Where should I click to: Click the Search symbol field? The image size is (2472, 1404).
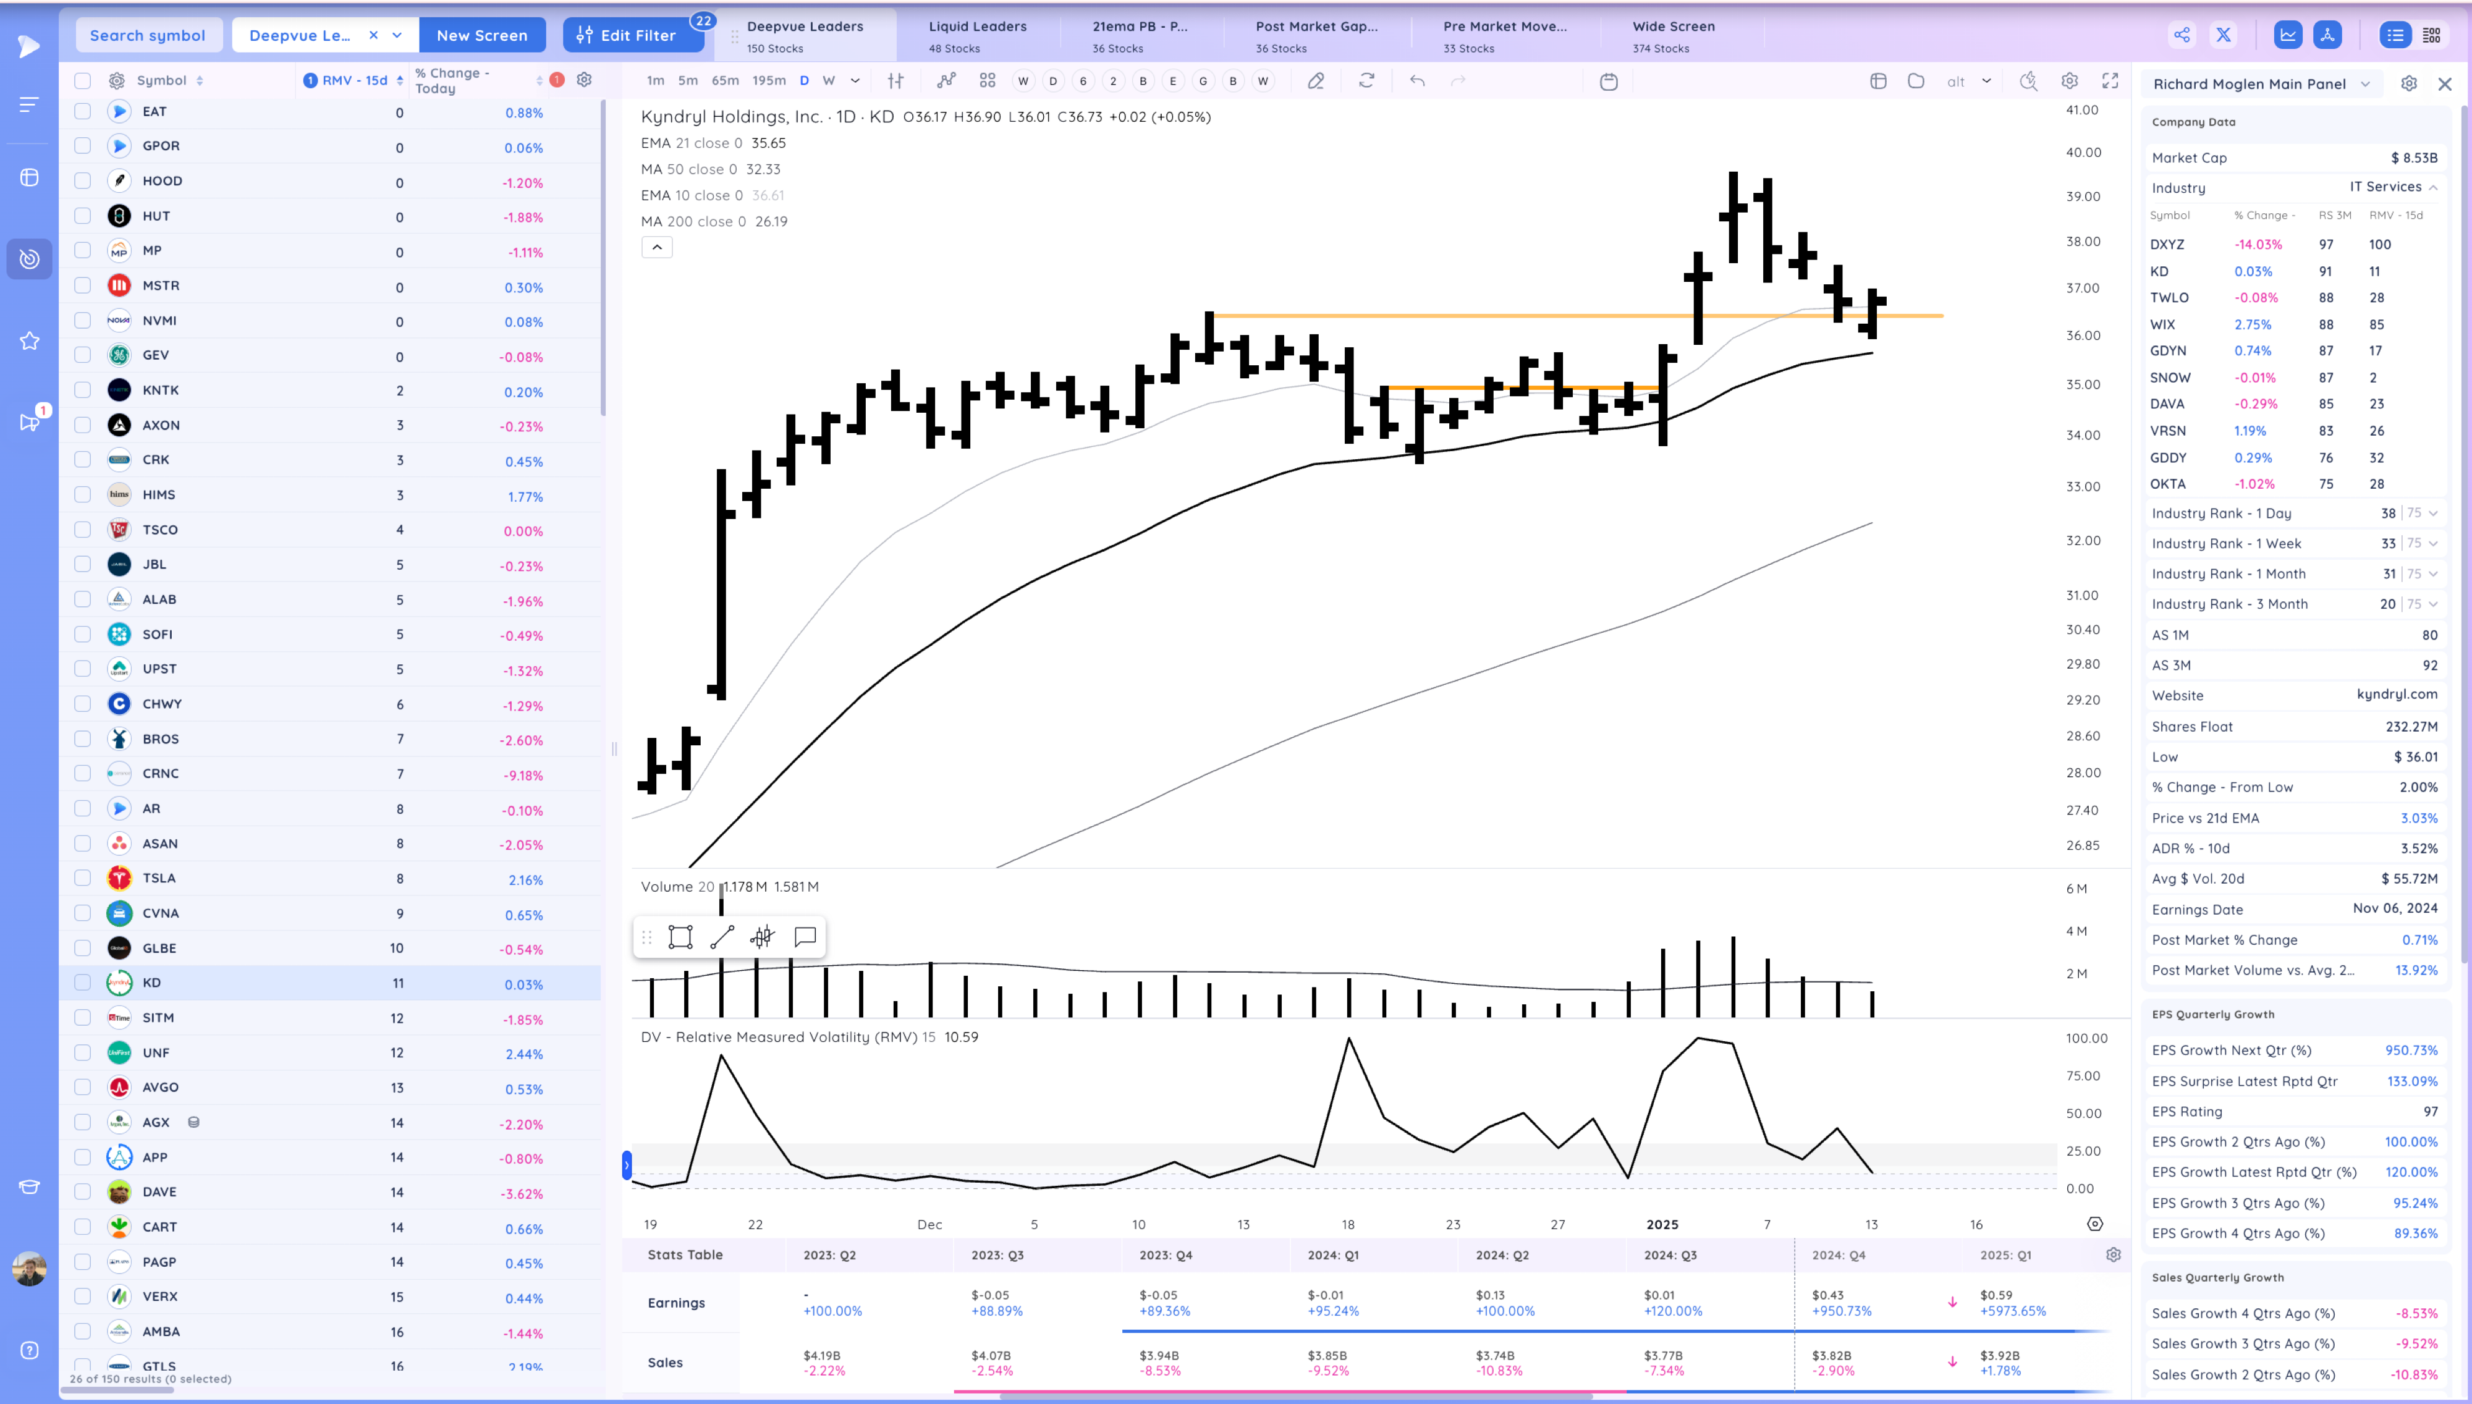(x=148, y=35)
